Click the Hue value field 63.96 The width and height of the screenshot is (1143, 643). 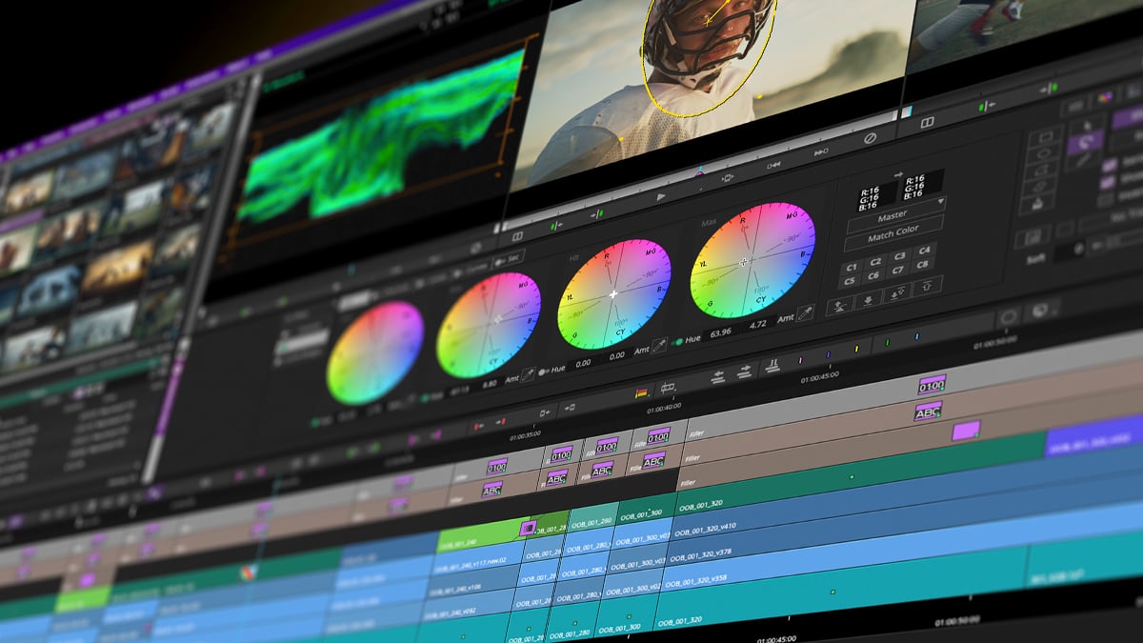pos(722,332)
